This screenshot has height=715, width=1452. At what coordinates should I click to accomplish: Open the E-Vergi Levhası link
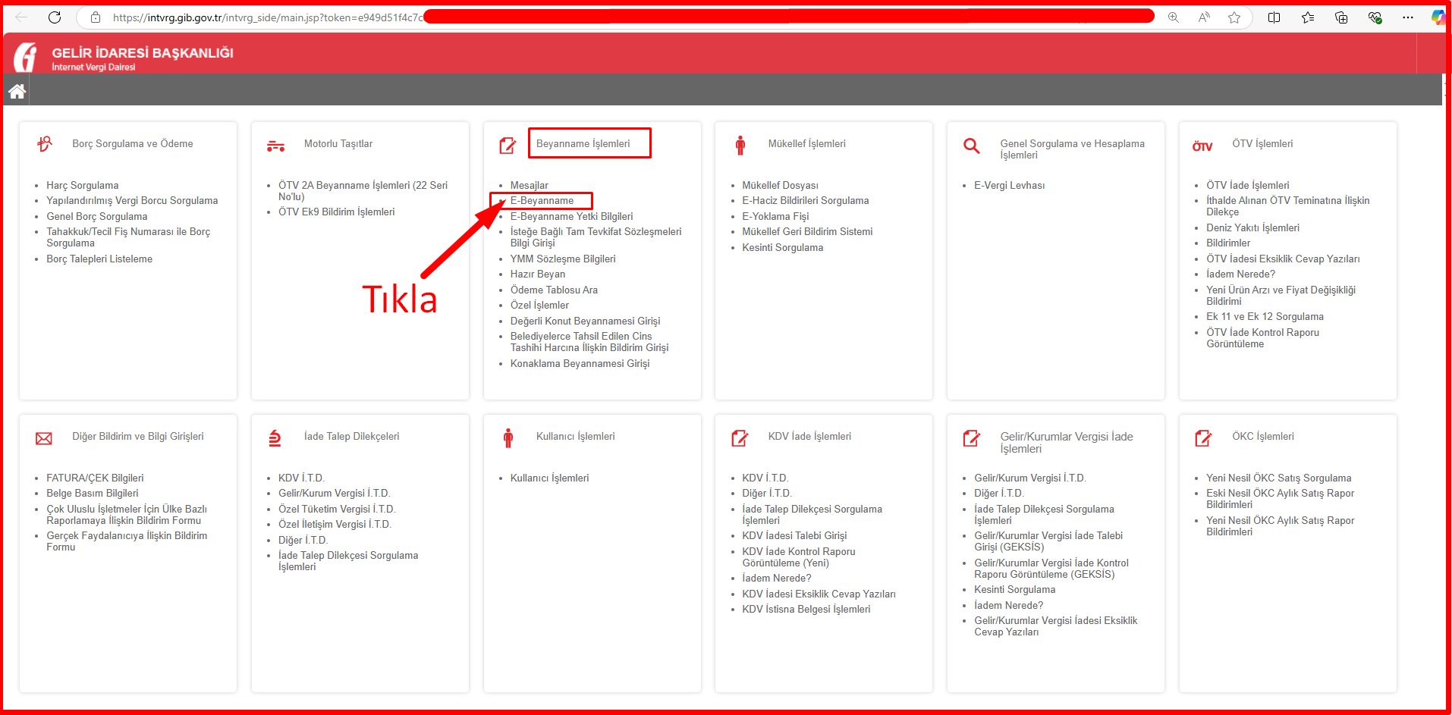point(1009,186)
